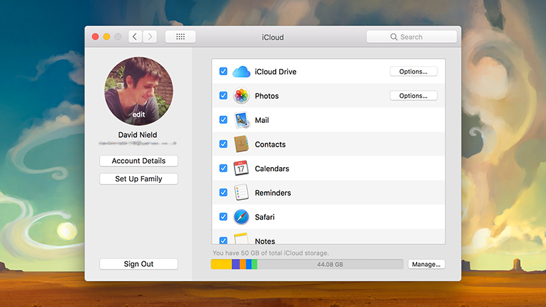Click the blue storage bar segment
Viewport: 546px width, 307px height.
[248, 264]
